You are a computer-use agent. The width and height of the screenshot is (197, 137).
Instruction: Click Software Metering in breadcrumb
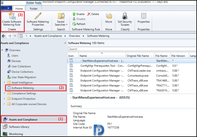coord(98,36)
